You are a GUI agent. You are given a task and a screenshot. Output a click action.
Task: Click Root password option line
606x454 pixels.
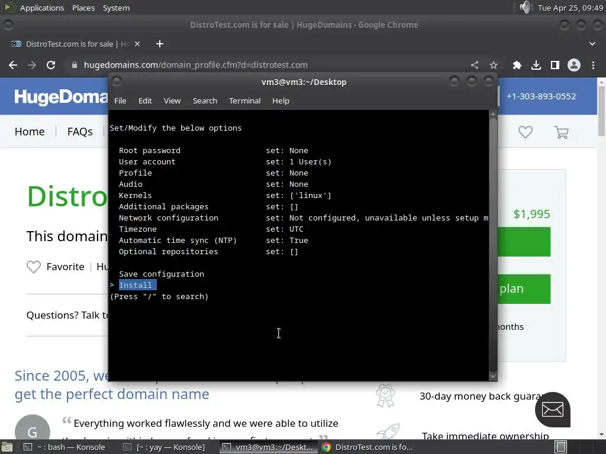coord(214,151)
